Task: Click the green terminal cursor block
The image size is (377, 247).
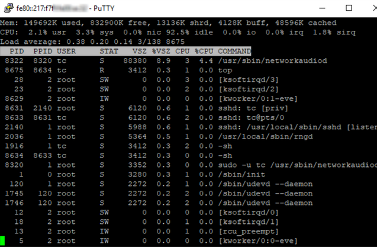Action: point(2,240)
